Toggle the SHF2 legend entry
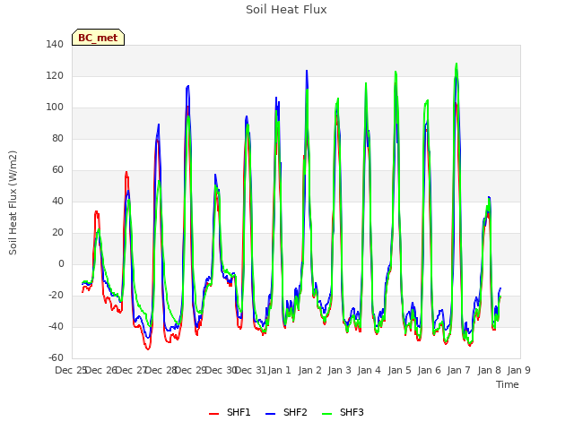 [x=286, y=412]
